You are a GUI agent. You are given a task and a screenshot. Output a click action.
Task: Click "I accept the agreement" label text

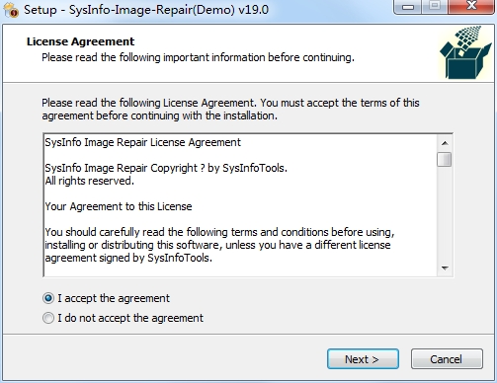114,298
